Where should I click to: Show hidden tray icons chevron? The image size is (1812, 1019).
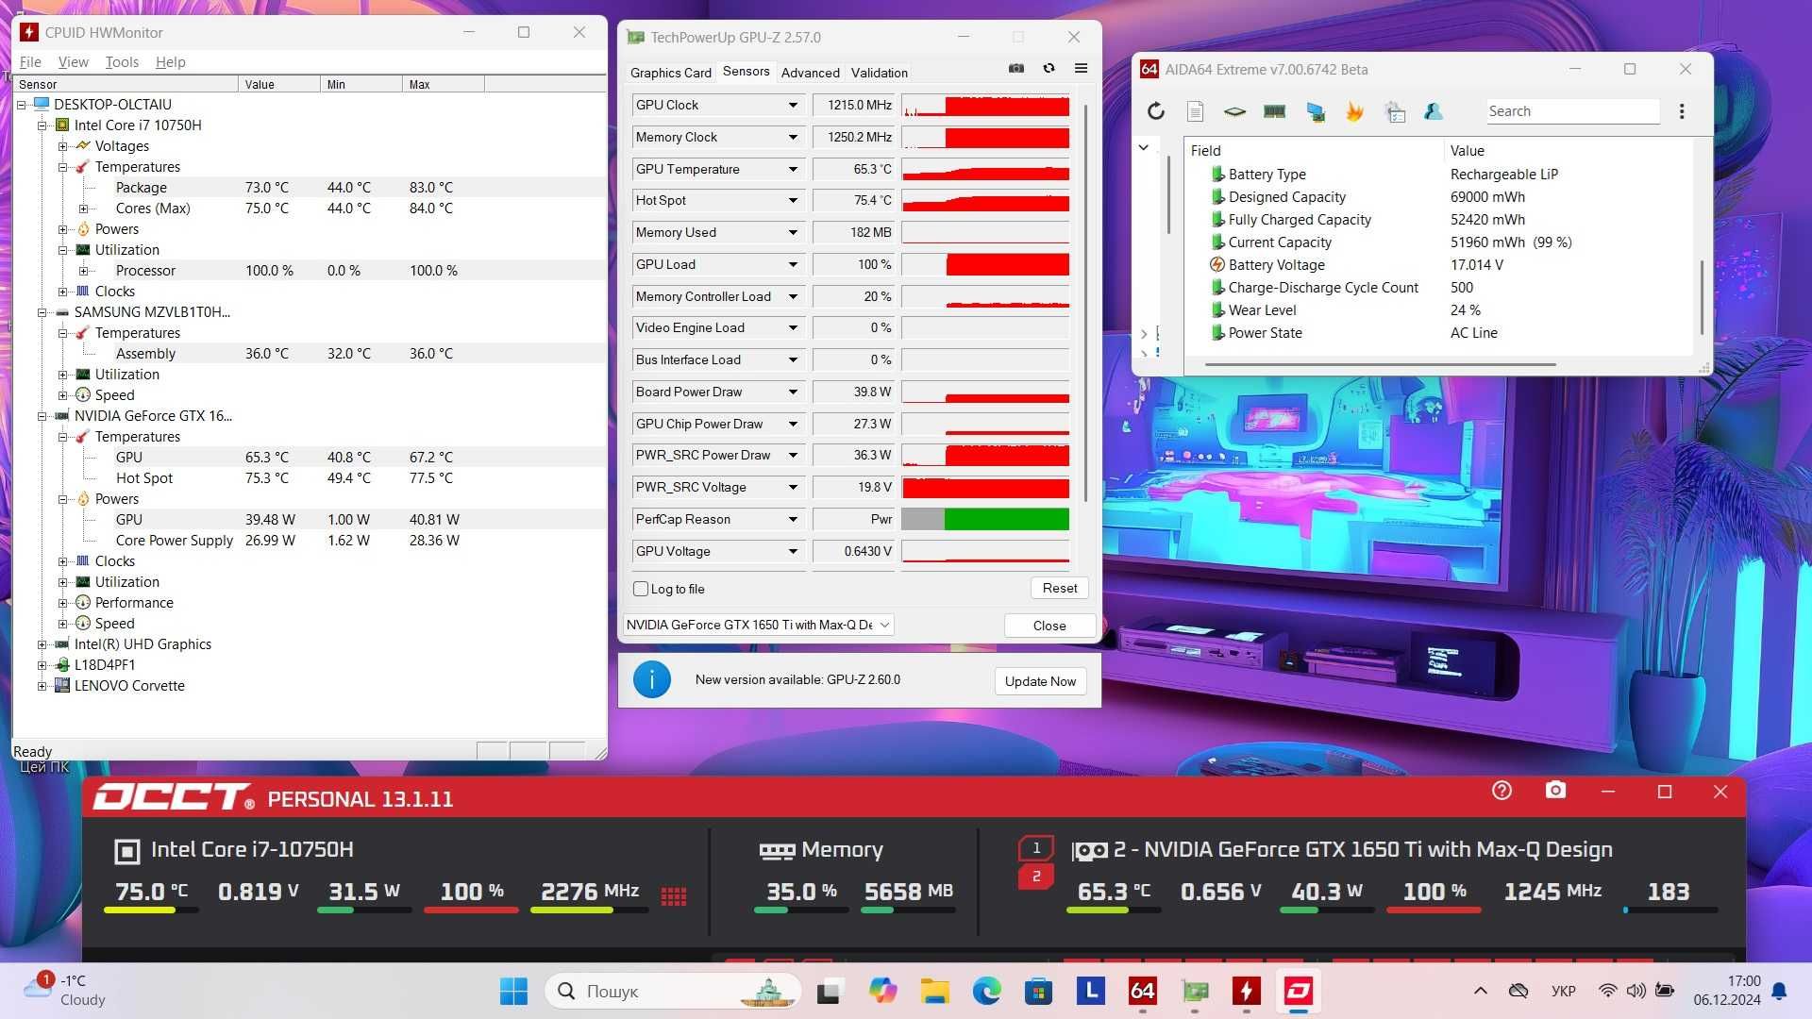[1480, 991]
